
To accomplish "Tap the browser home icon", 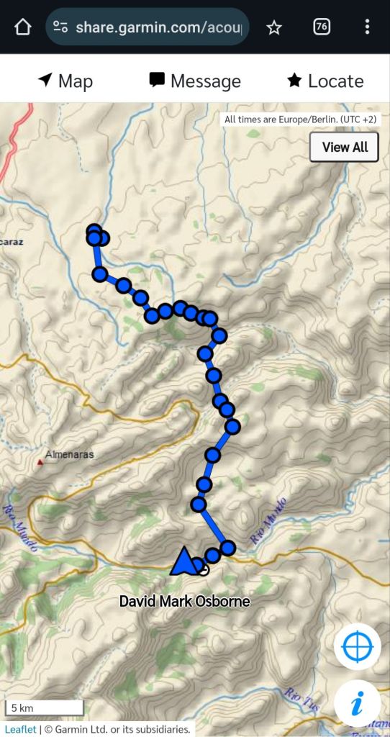I will click(x=22, y=27).
